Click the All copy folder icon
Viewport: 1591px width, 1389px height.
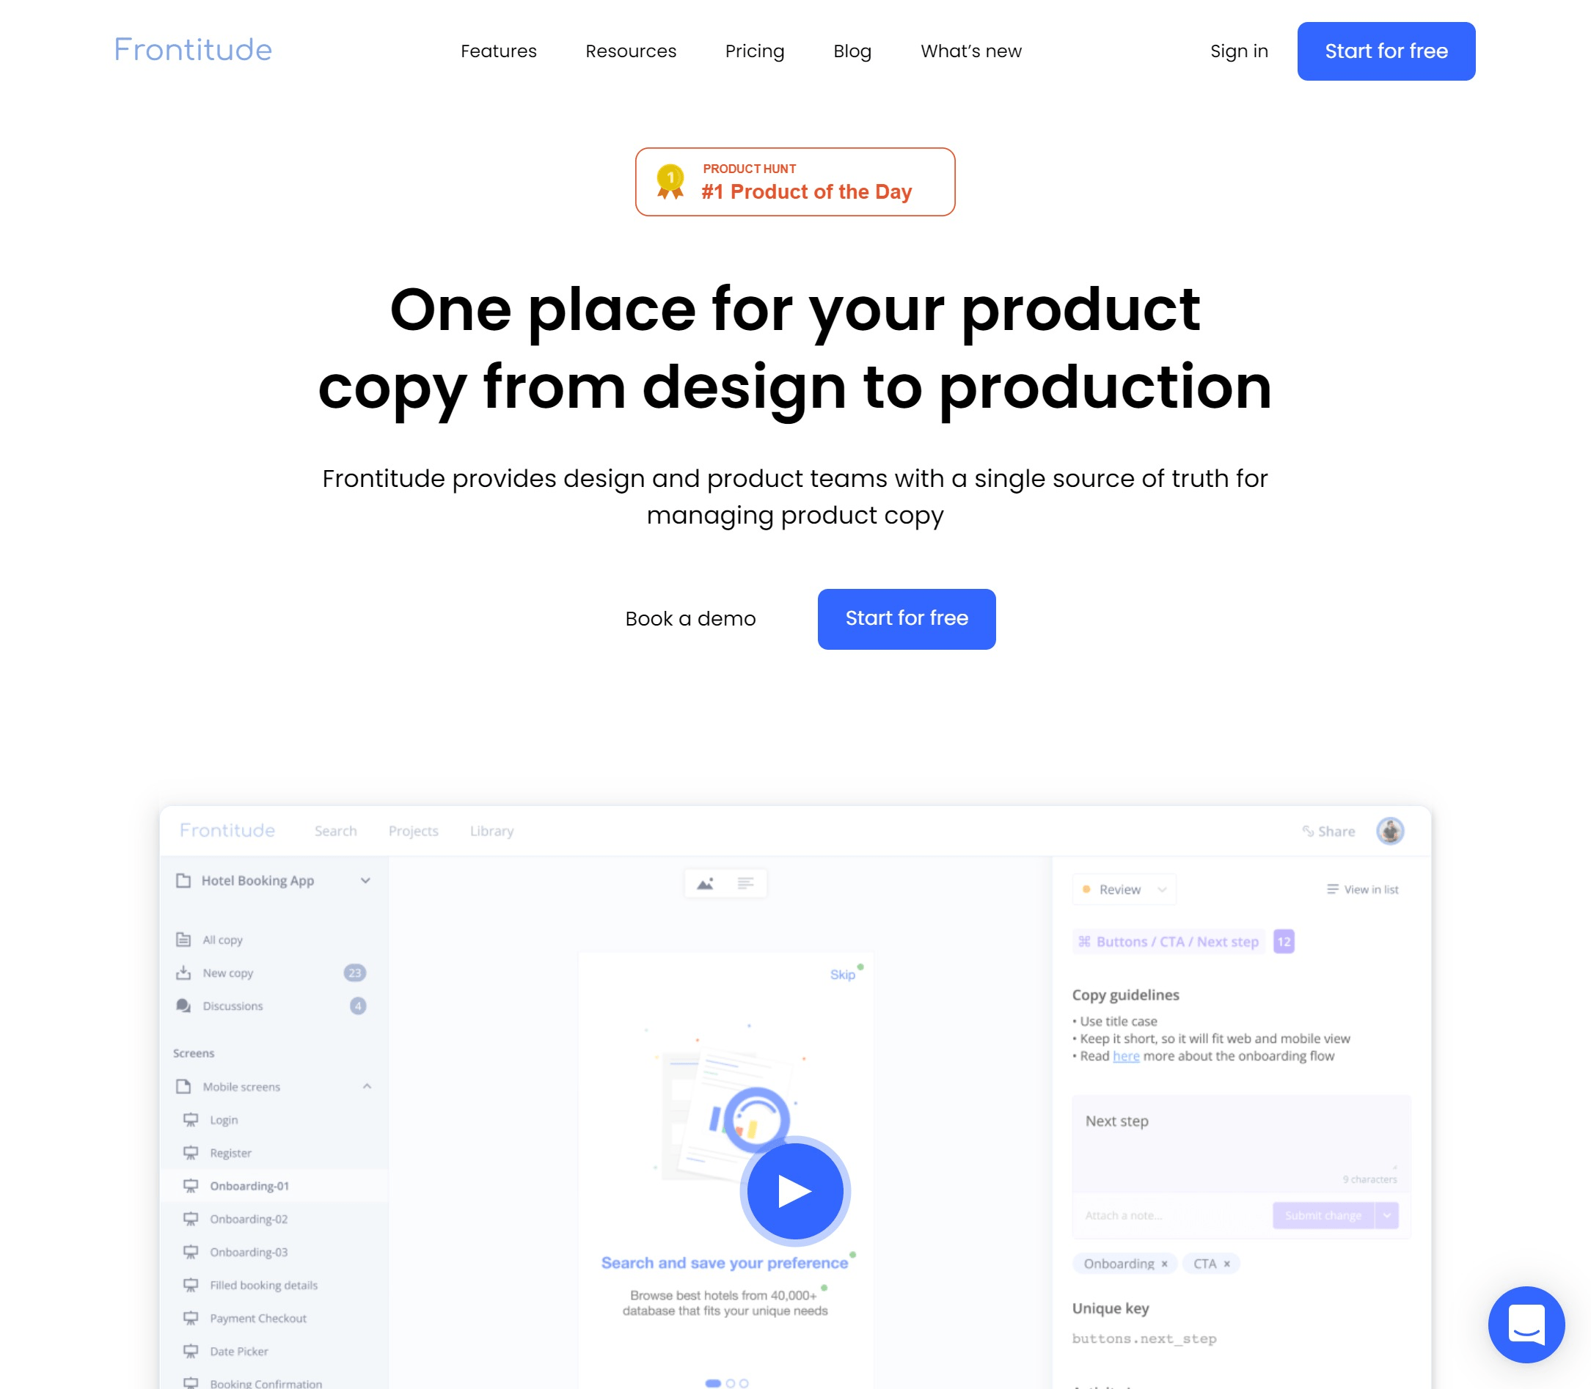pos(183,939)
